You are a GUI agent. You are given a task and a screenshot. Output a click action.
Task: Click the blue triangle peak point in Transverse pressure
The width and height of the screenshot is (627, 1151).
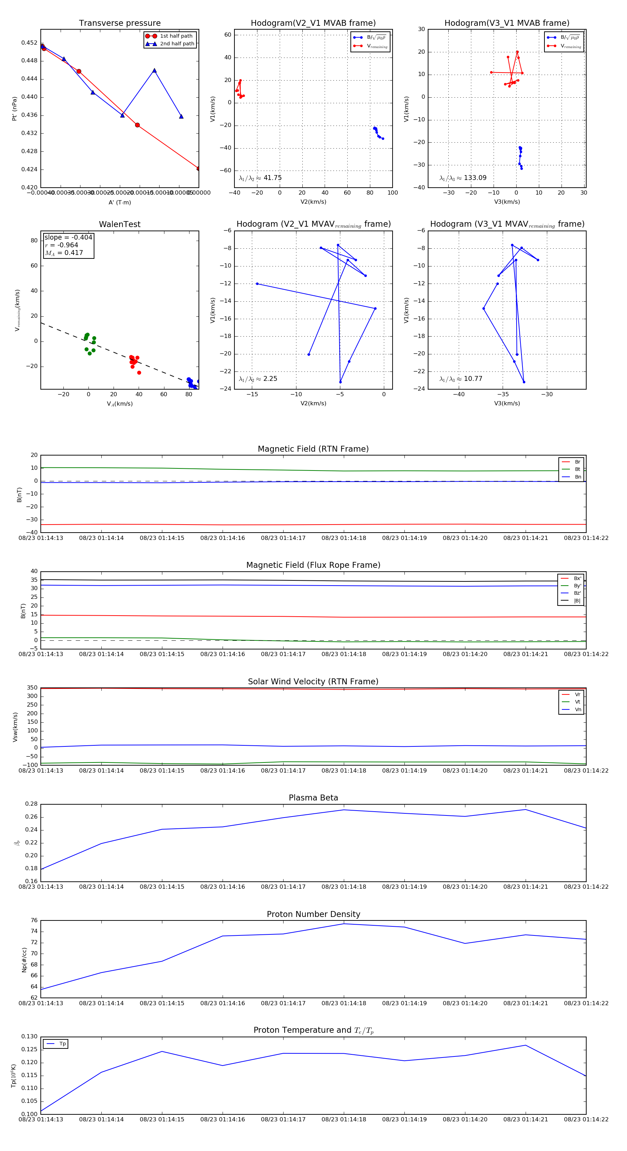(154, 70)
